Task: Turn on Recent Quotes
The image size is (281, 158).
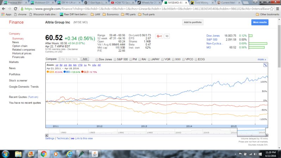Action: click(x=33, y=97)
